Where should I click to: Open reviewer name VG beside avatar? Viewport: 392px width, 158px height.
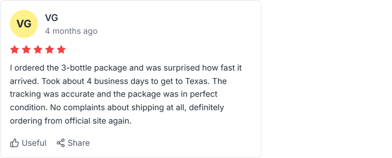coord(51,18)
